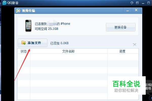Click the 添加文件 button label

pyautogui.click(x=34, y=43)
